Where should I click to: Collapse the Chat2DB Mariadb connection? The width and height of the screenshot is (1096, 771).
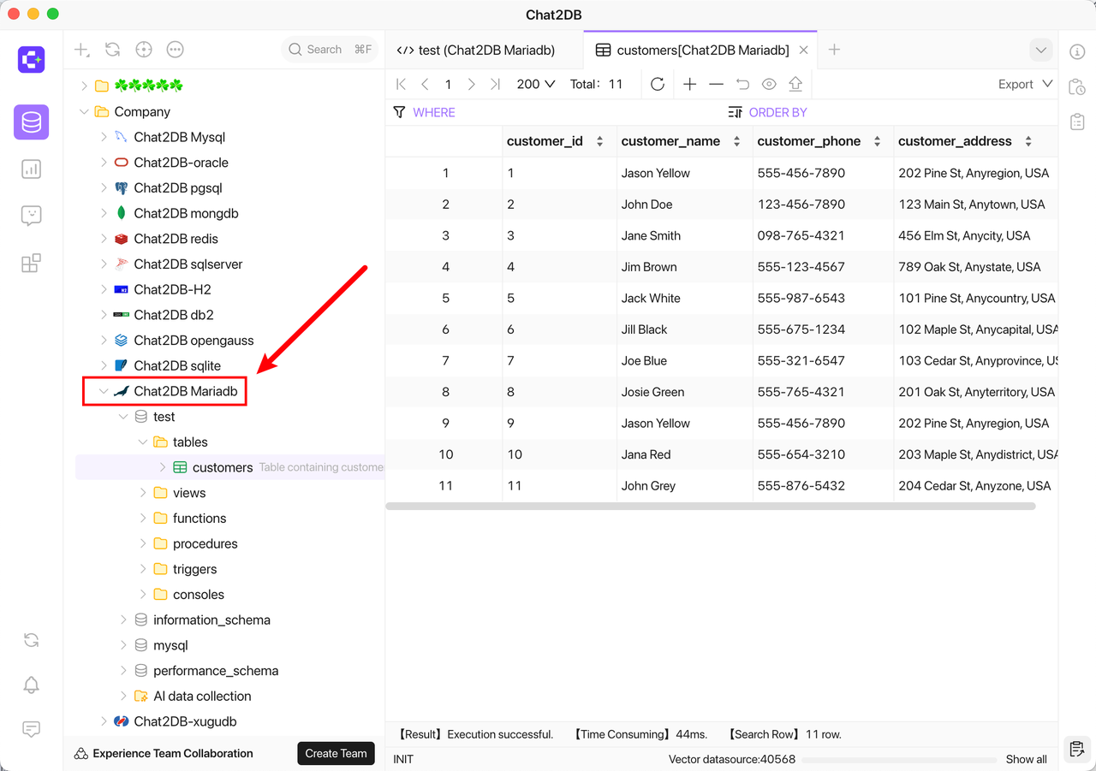[x=103, y=391]
